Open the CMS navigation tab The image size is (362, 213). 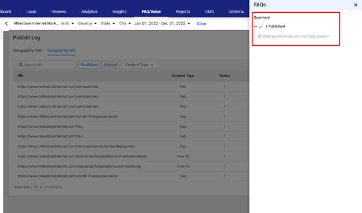coord(209,12)
